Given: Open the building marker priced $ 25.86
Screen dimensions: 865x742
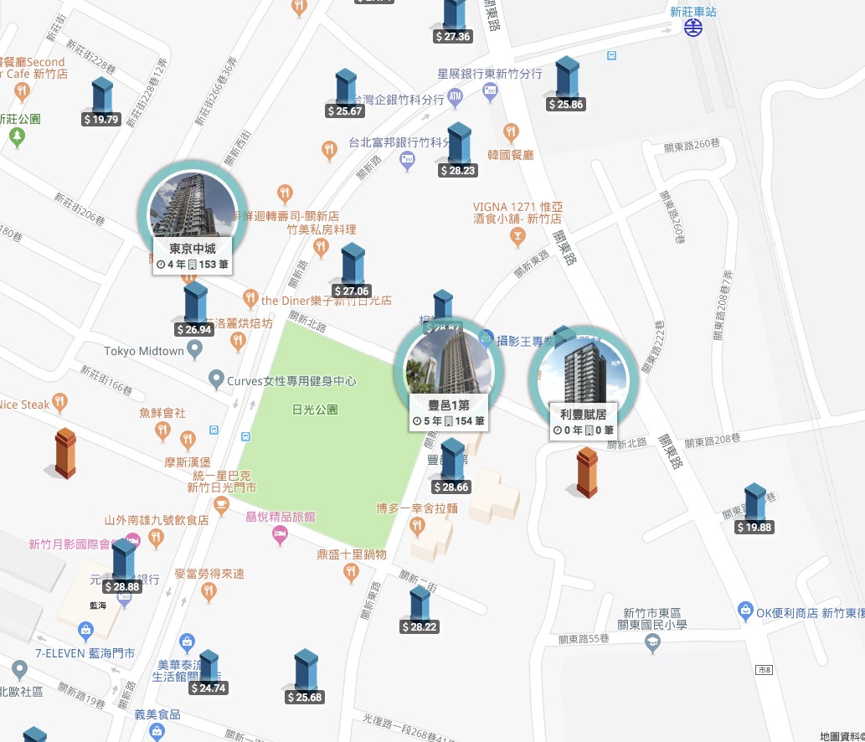Looking at the screenshot, I should coord(567,85).
